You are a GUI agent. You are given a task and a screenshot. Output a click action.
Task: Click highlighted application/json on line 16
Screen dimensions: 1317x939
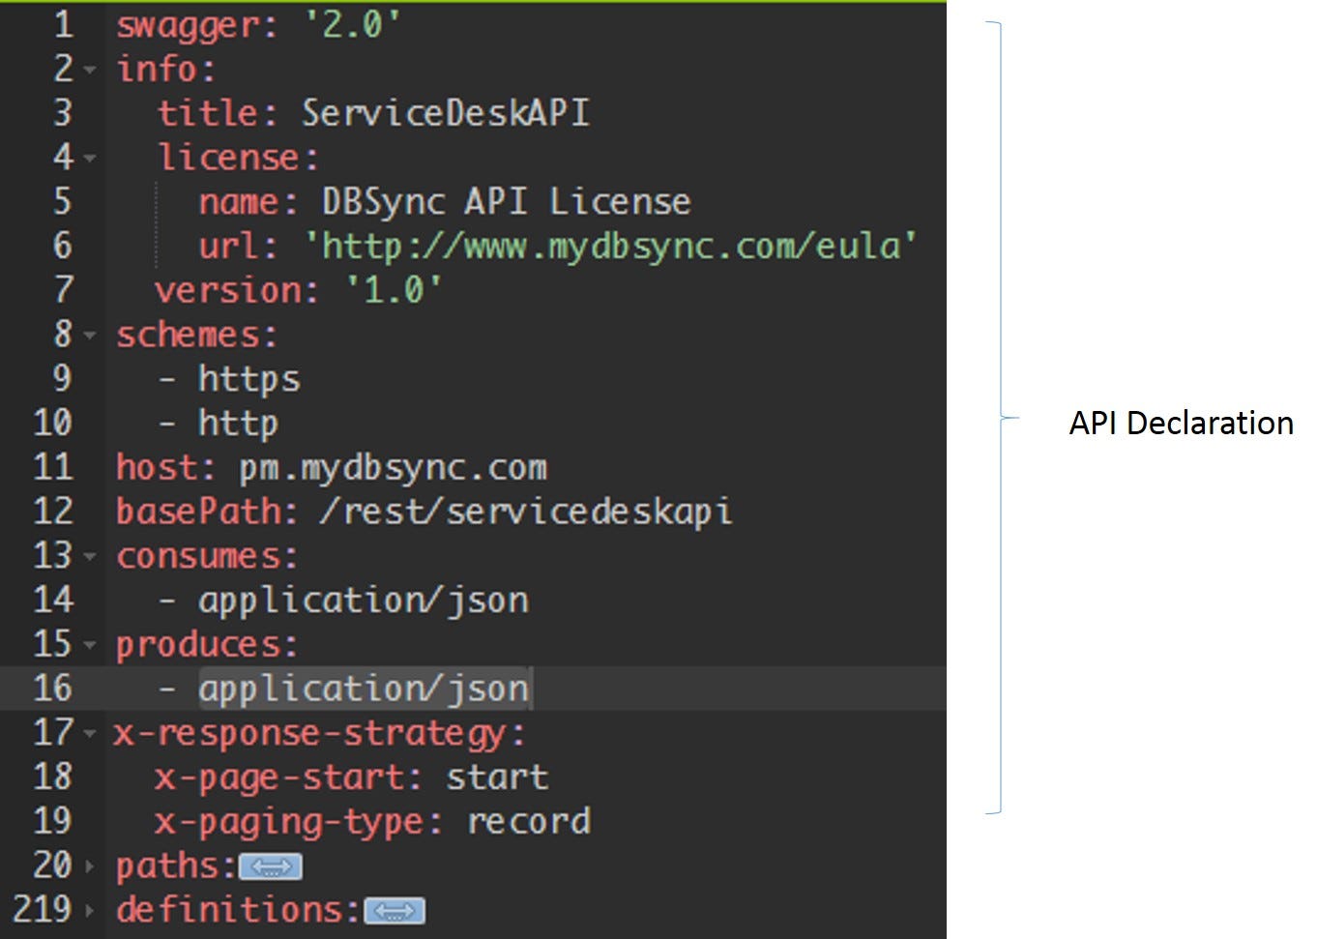click(x=364, y=690)
